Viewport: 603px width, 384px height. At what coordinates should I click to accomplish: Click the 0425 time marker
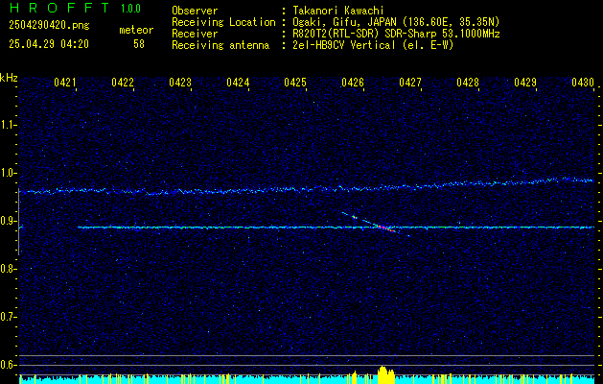pyautogui.click(x=295, y=83)
